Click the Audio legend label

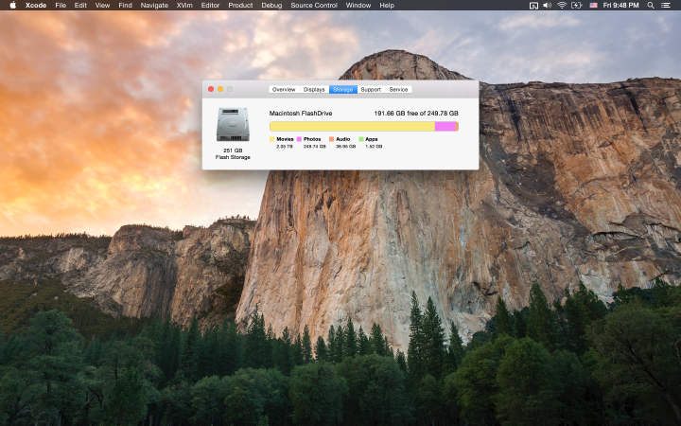pos(343,139)
